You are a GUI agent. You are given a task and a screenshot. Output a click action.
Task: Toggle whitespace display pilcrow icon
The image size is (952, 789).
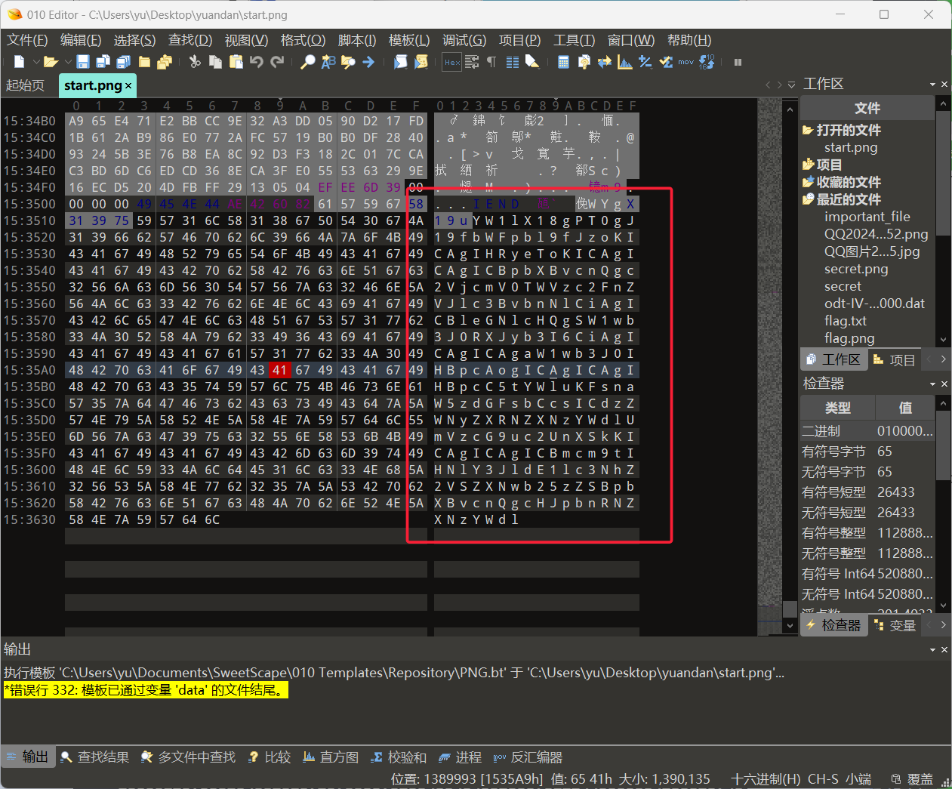coord(491,62)
